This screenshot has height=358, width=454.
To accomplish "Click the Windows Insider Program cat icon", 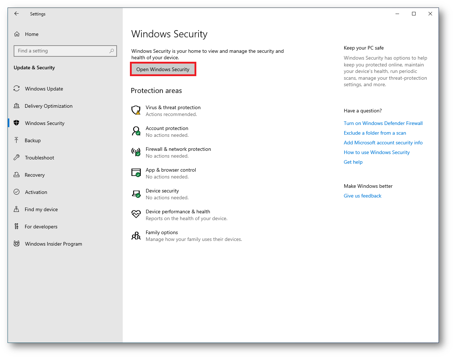I will tap(17, 243).
